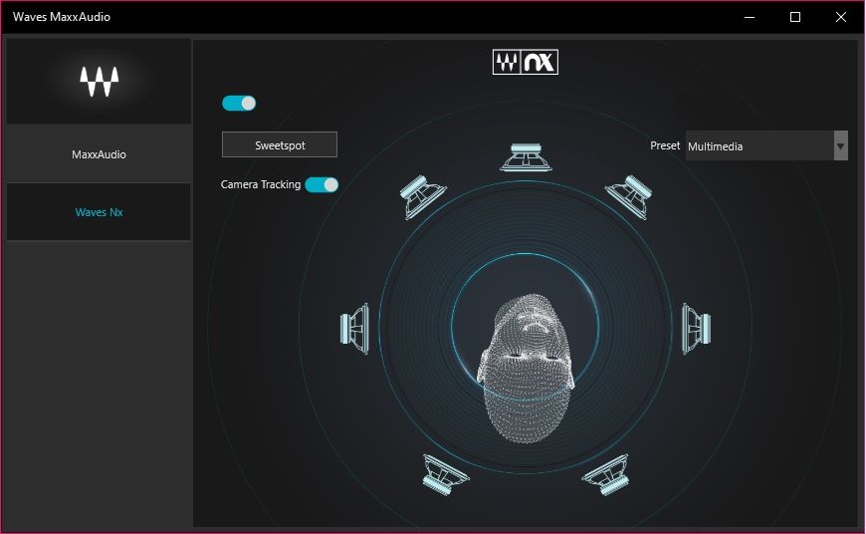Select the front left speaker icon
Image resolution: width=866 pixels, height=534 pixels.
click(x=422, y=197)
